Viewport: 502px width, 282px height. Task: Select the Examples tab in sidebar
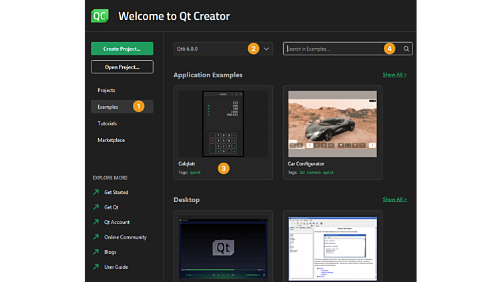pyautogui.click(x=108, y=107)
